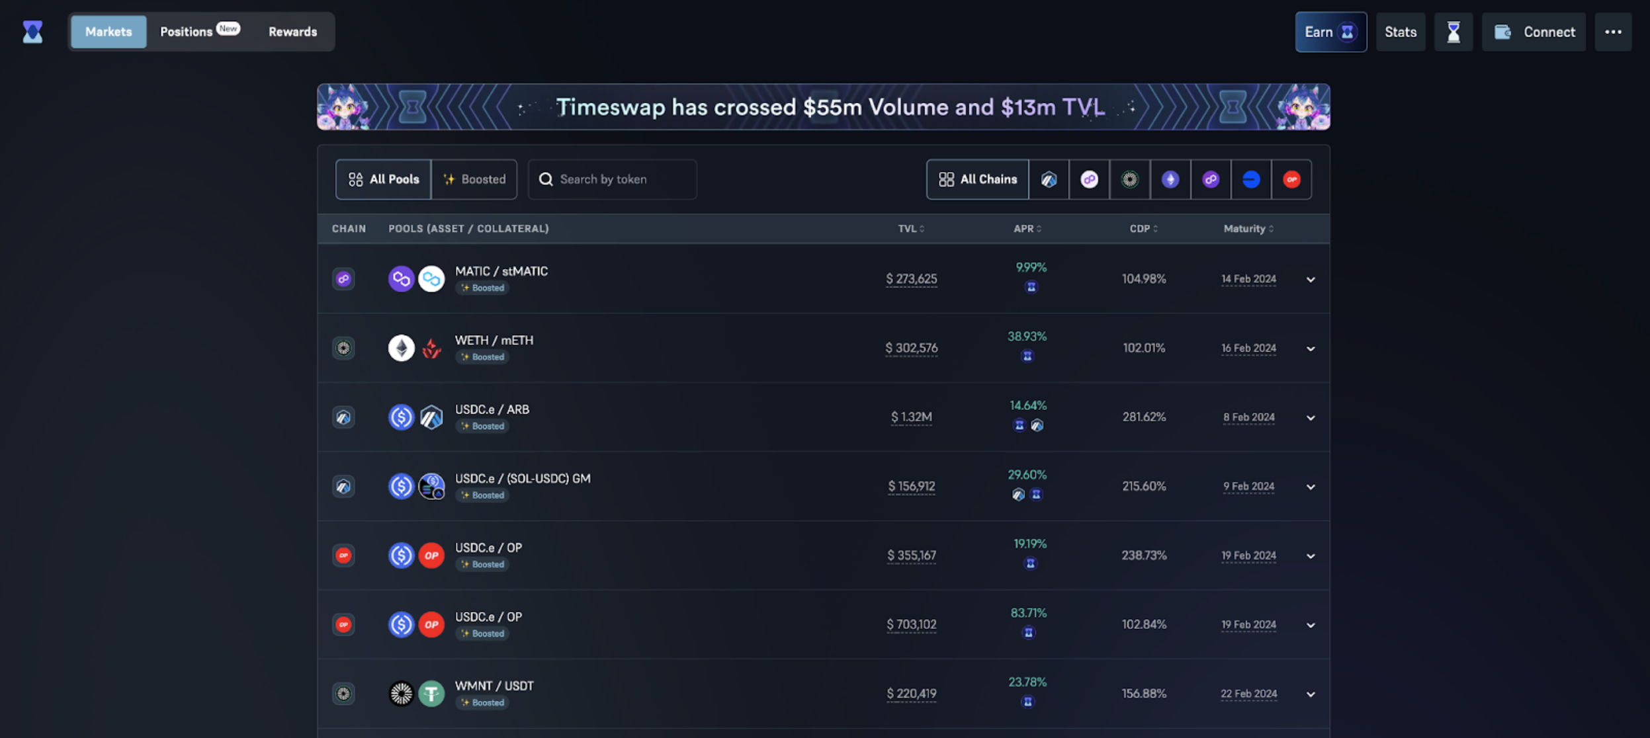The width and height of the screenshot is (1650, 738).
Task: Sort pools by Maturity column
Action: coord(1248,229)
